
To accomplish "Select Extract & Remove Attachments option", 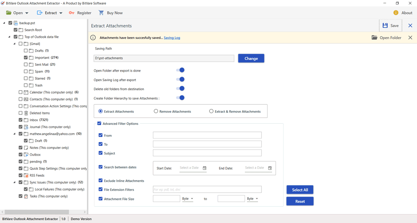I will click(235, 111).
